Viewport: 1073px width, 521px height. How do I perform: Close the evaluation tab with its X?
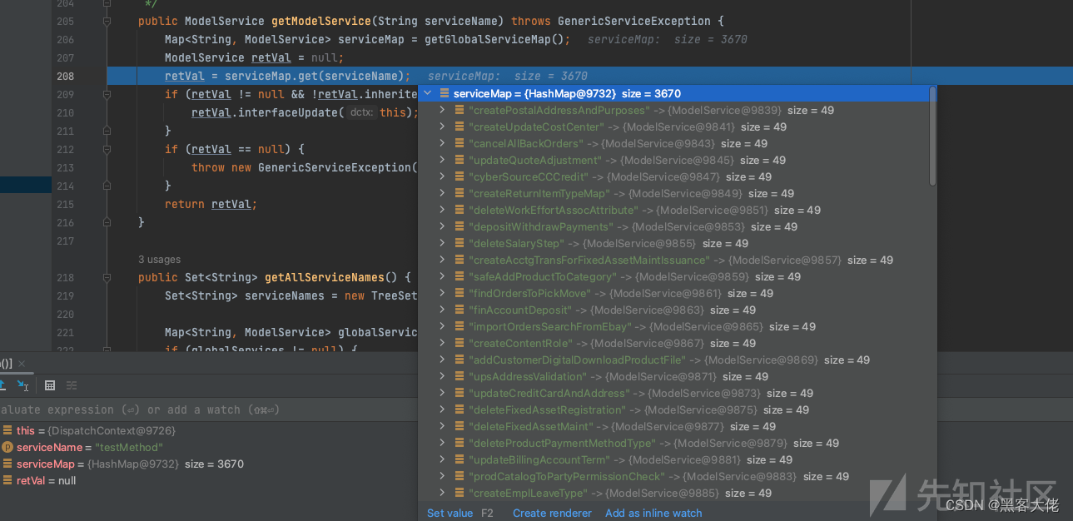[x=22, y=364]
